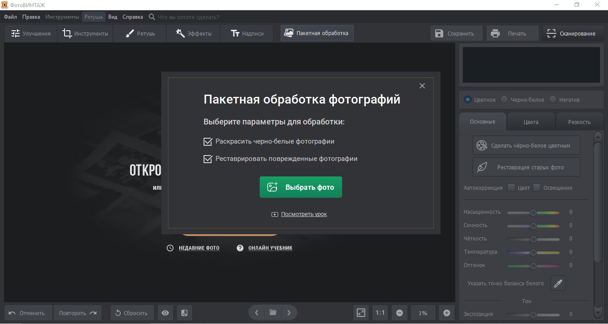Select the Черно-белое radio button

coord(504,100)
